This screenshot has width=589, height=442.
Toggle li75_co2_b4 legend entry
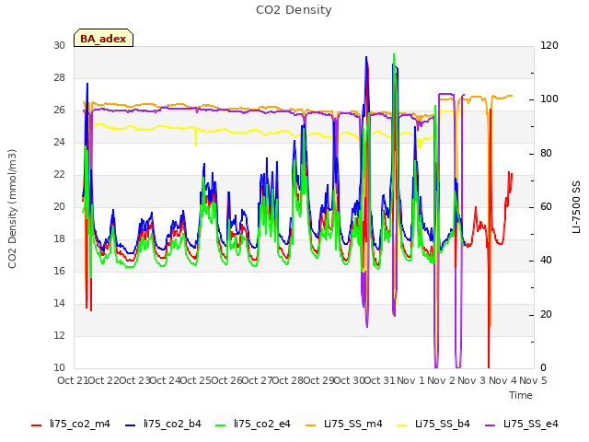(163, 424)
